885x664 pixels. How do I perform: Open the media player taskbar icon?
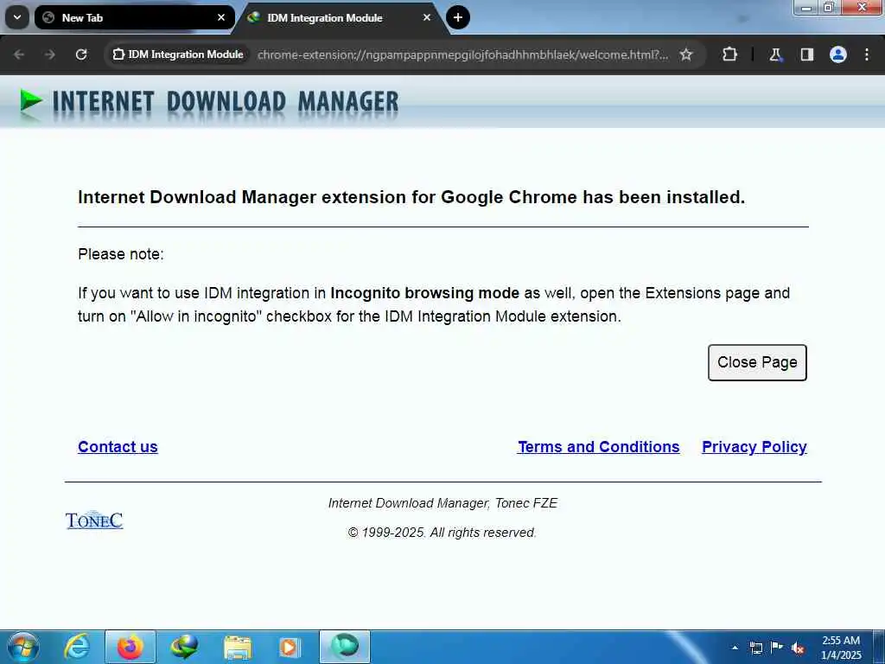click(x=290, y=648)
